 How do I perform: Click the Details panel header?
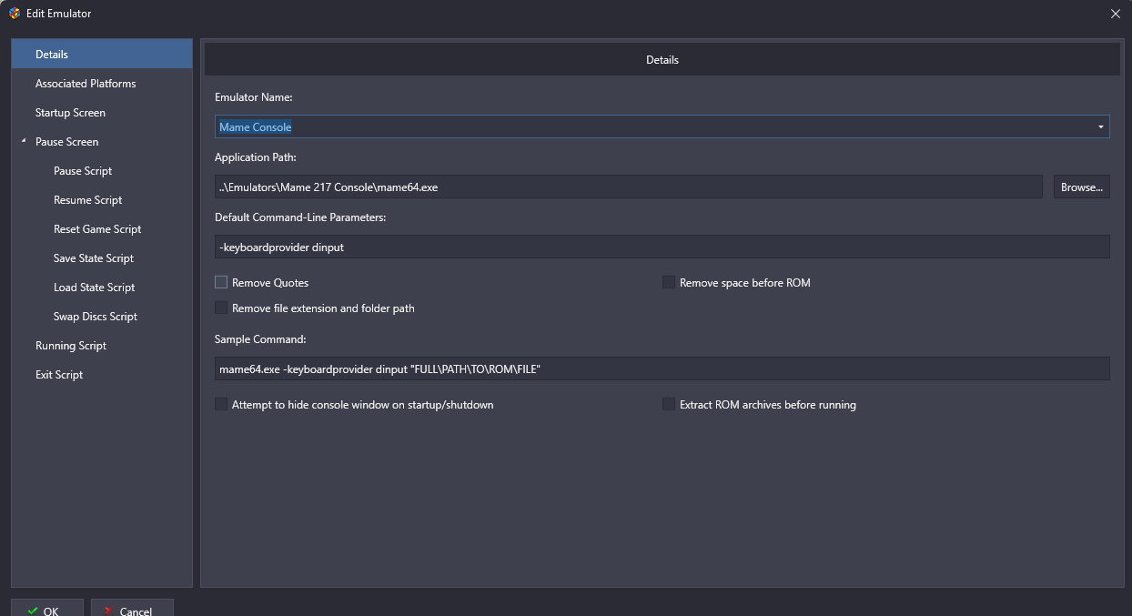click(662, 59)
